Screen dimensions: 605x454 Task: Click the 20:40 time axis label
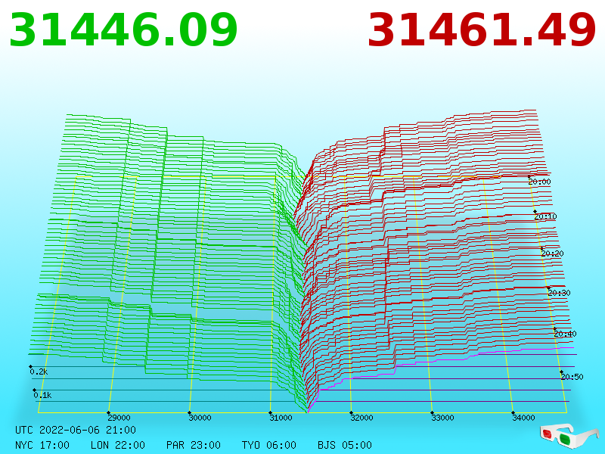(565, 334)
